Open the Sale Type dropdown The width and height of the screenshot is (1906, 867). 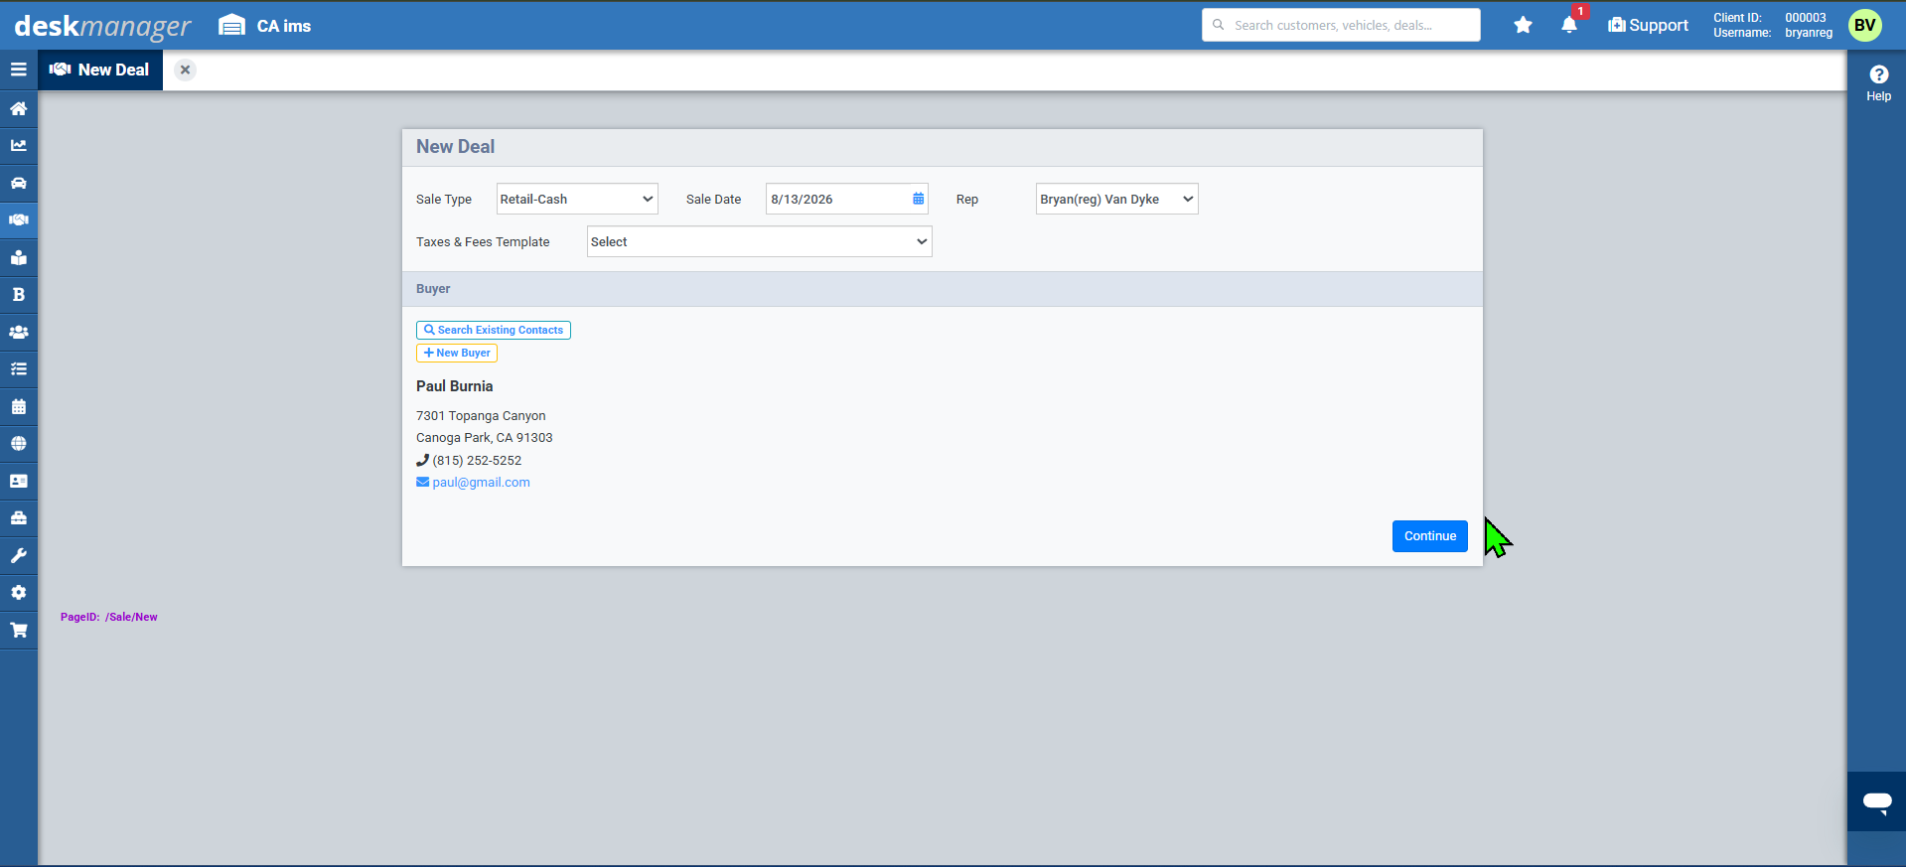[x=577, y=199]
